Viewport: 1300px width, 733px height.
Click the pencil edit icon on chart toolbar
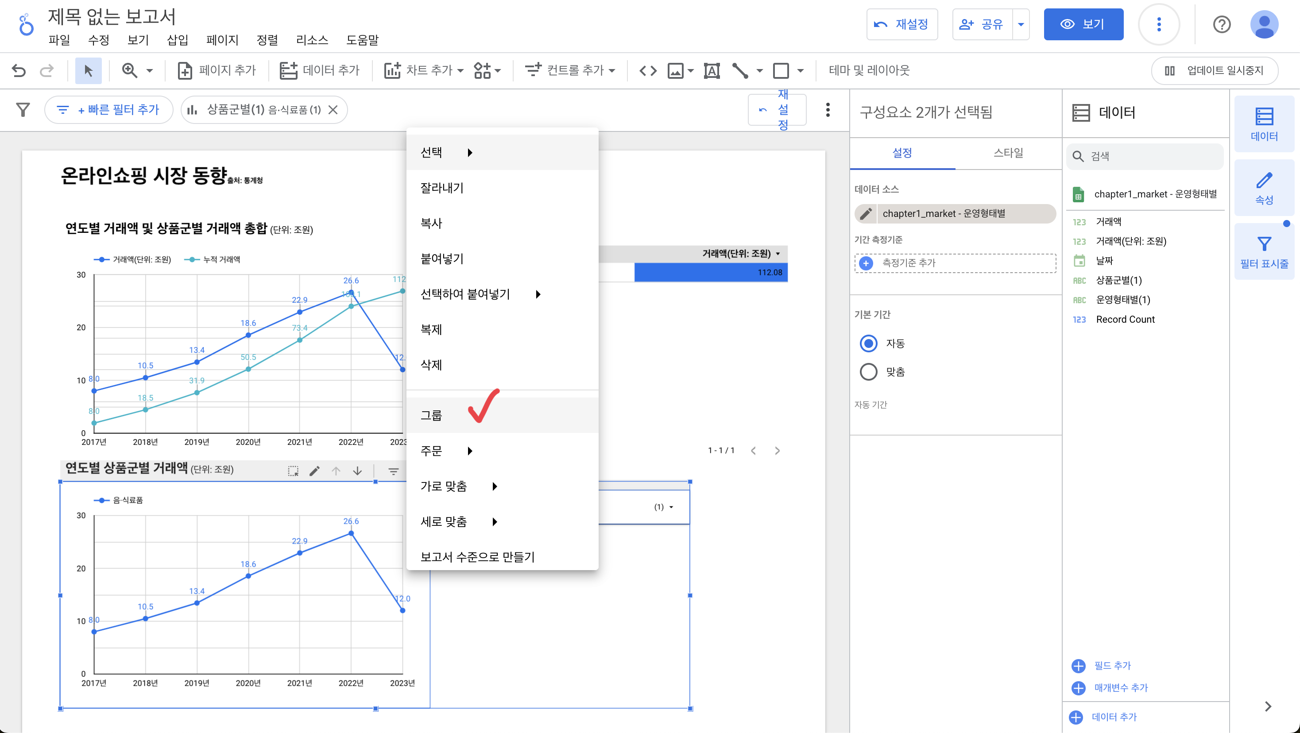314,471
